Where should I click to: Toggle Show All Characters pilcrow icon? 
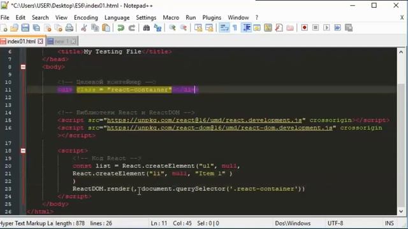point(235,28)
